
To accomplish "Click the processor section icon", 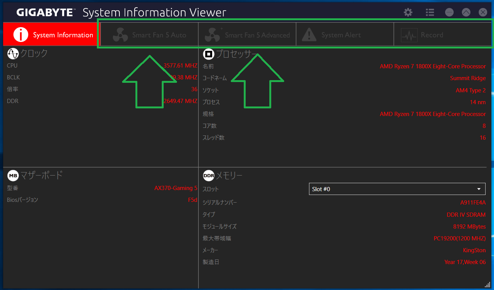I will pos(209,55).
